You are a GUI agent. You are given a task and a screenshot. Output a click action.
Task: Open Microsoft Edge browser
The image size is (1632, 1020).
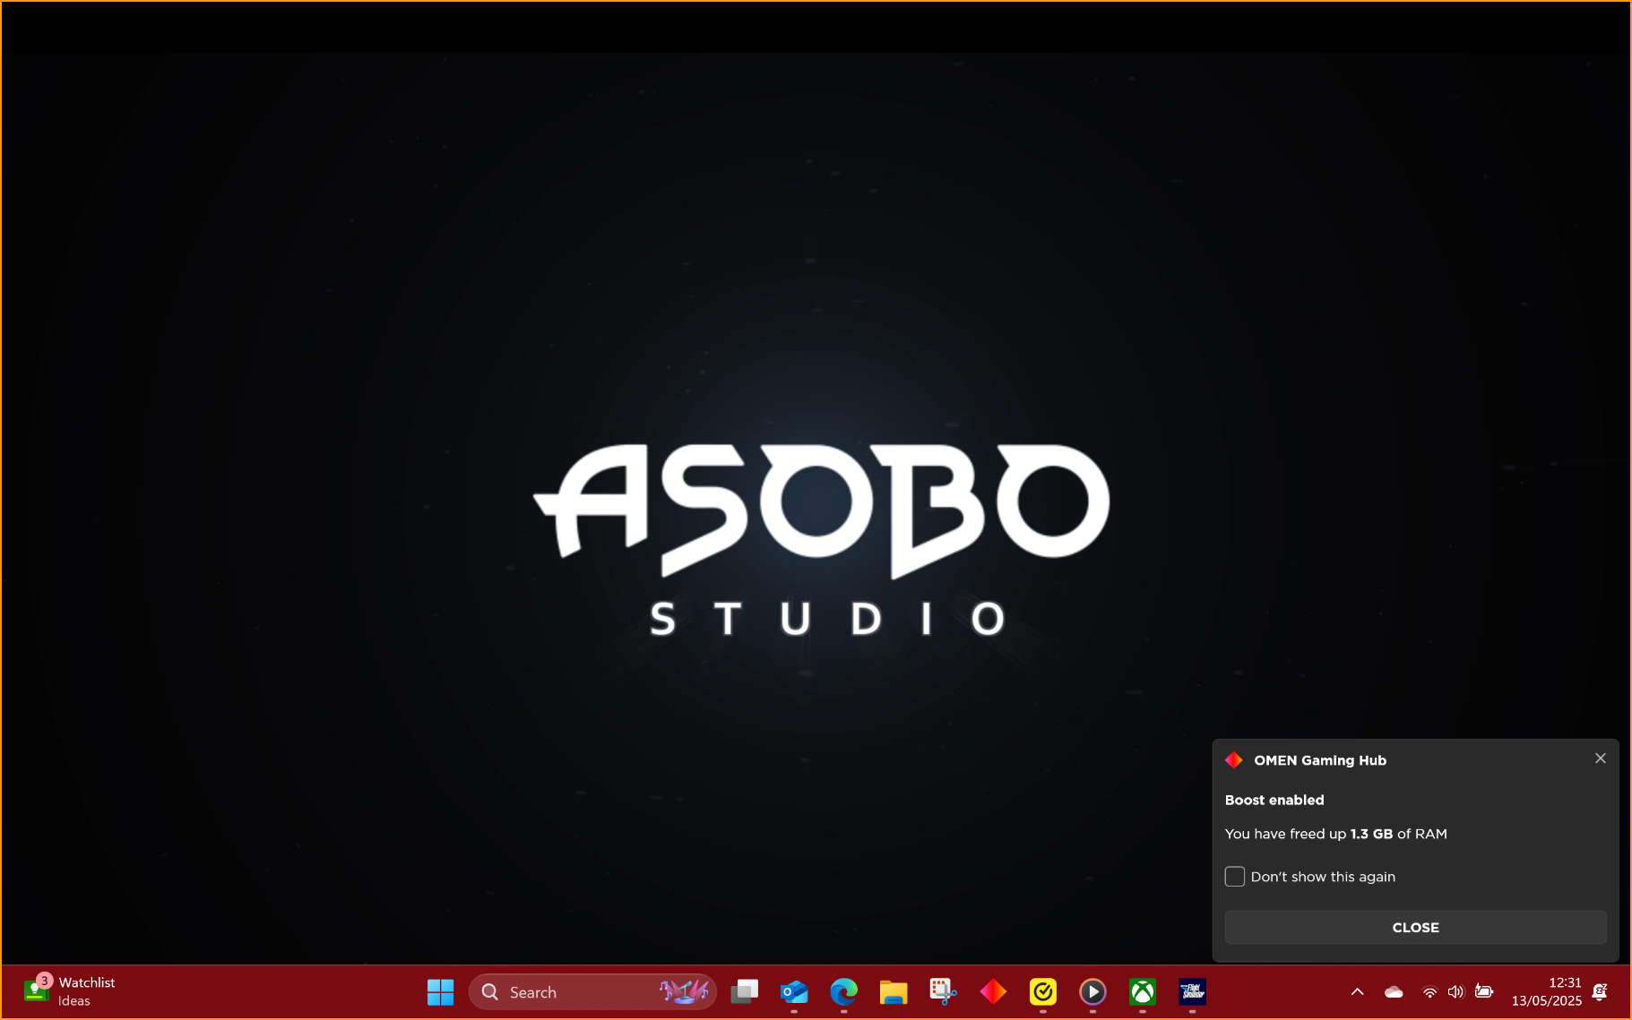point(843,992)
